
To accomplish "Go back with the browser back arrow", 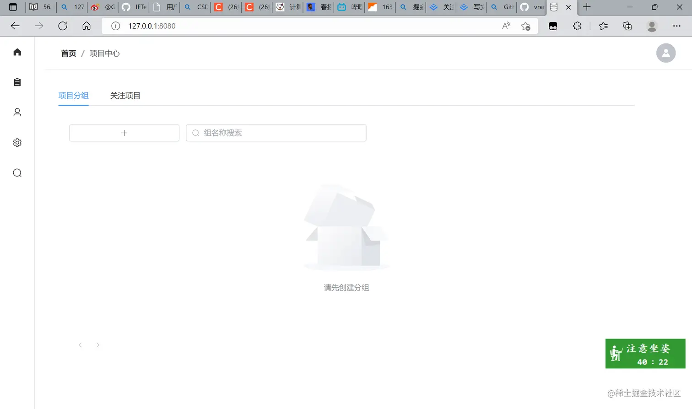I will (15, 26).
